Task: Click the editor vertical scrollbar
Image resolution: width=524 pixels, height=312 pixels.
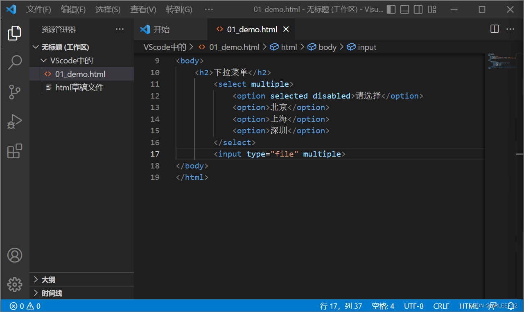Action: pos(520,176)
